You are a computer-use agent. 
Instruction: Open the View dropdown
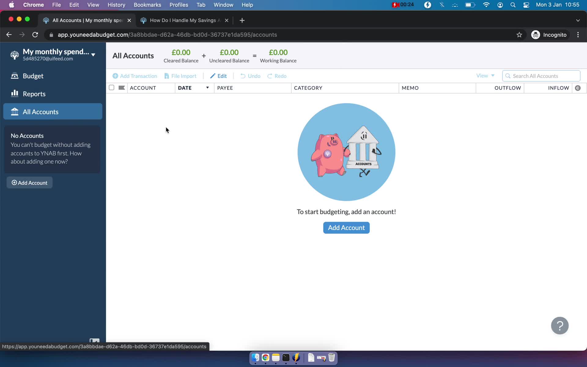click(485, 76)
